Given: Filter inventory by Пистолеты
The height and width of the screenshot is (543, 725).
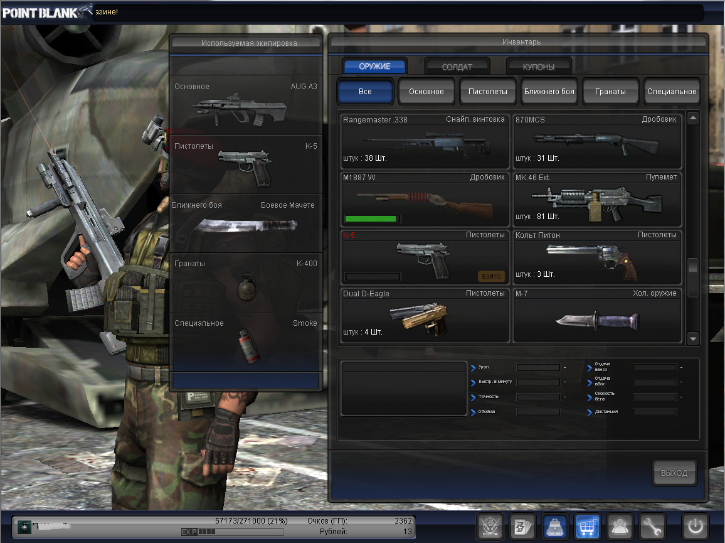Looking at the screenshot, I should 488,91.
